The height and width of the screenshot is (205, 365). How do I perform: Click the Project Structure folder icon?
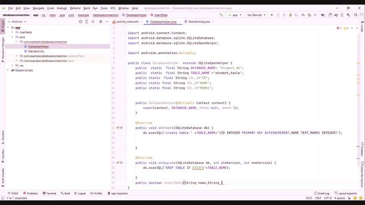coord(323,15)
